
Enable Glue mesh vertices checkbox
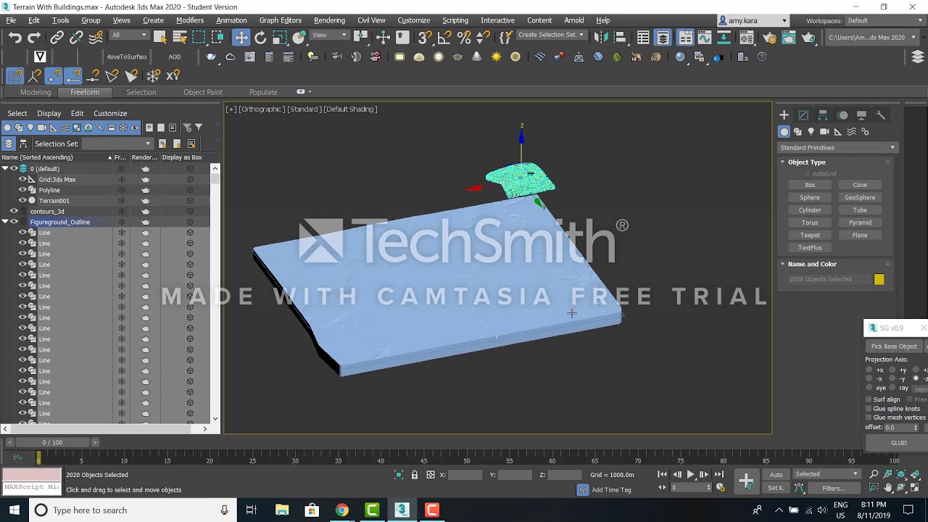[869, 418]
